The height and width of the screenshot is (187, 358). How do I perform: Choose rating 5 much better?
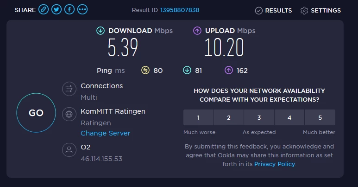pyautogui.click(x=320, y=117)
